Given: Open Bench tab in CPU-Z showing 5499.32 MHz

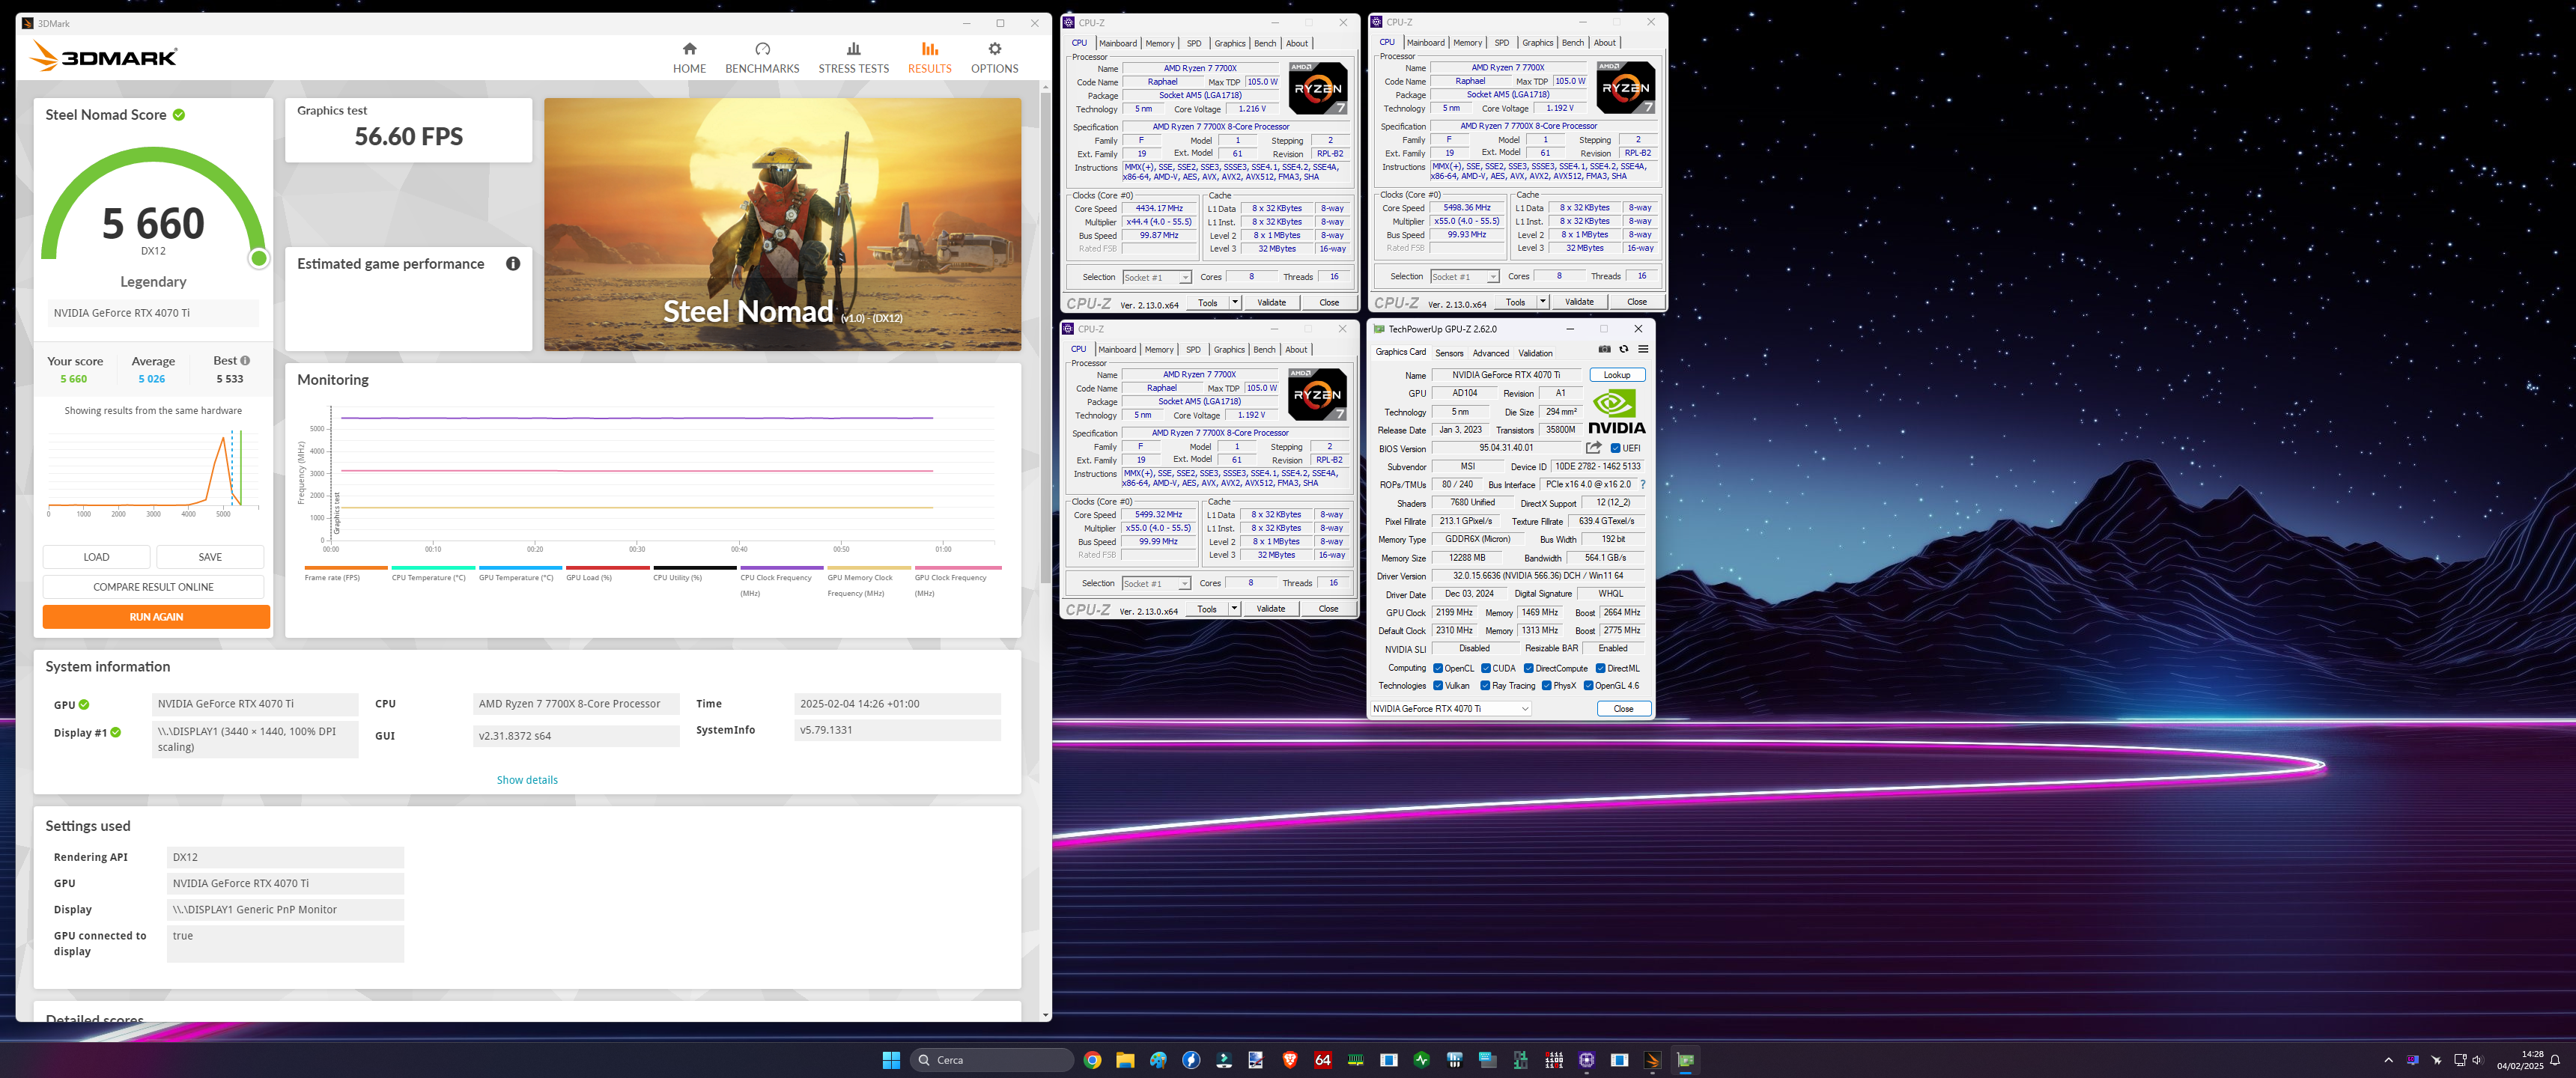Looking at the screenshot, I should click(1264, 349).
